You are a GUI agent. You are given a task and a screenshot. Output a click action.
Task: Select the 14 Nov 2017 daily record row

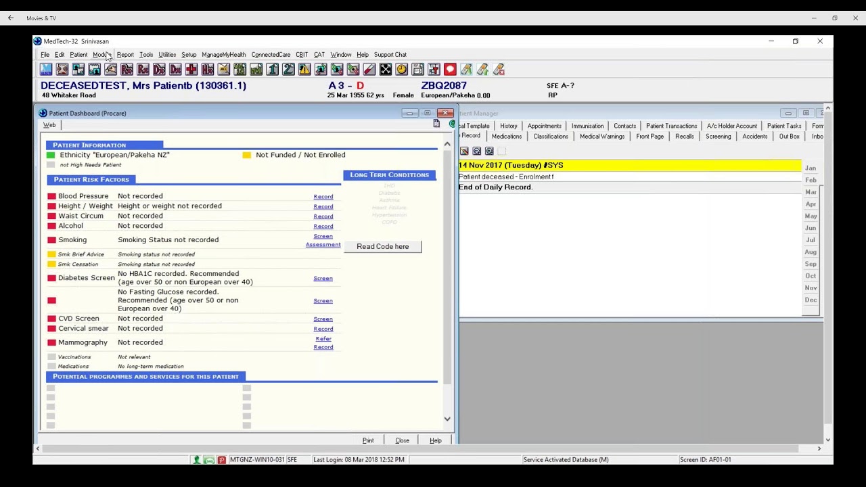click(x=630, y=166)
